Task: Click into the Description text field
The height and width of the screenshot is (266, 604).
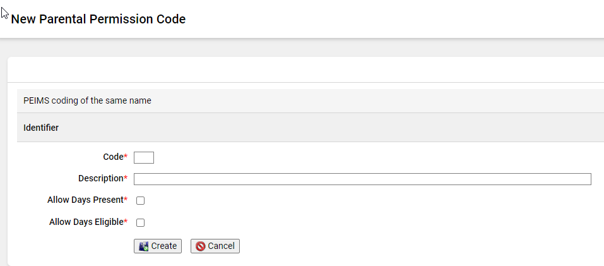Action: (362, 179)
